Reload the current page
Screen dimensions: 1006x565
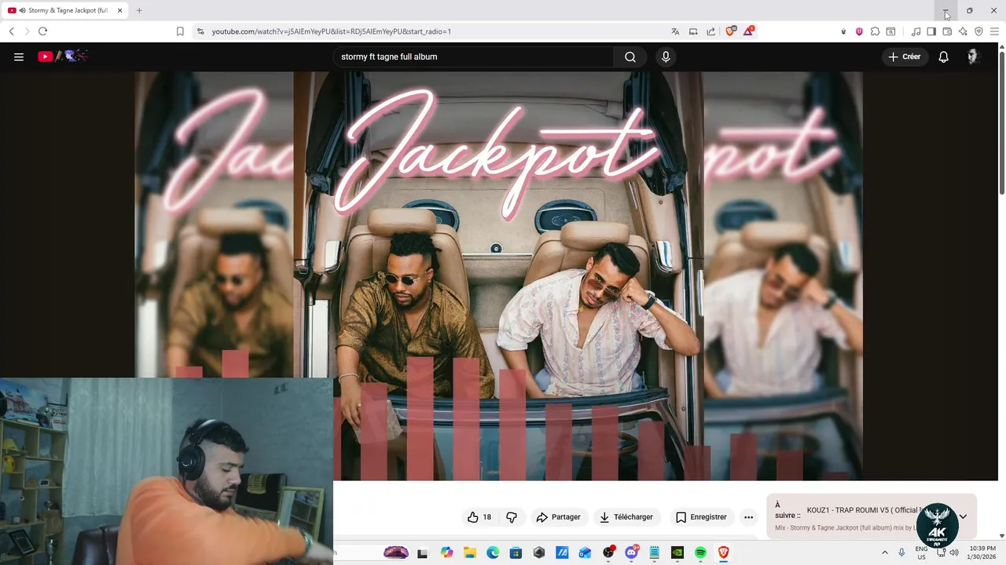click(43, 31)
